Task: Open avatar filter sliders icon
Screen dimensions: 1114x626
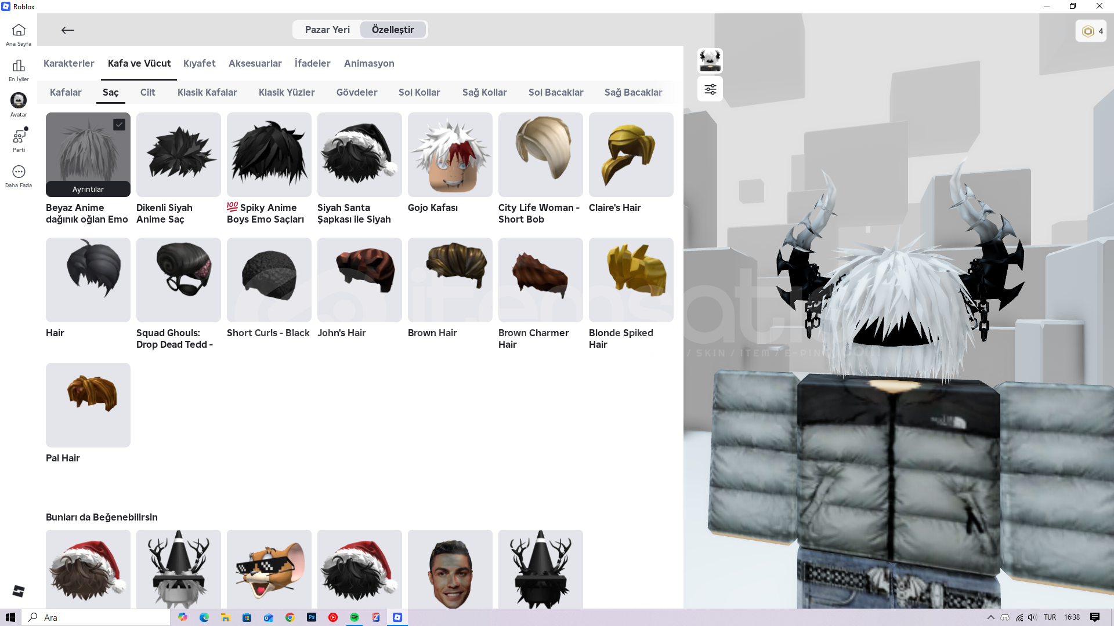Action: click(710, 89)
